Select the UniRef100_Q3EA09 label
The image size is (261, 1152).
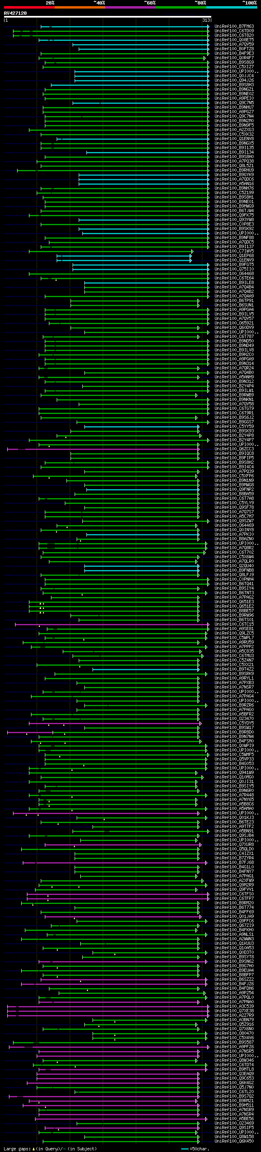click(x=234, y=1073)
